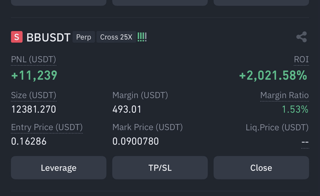Tap the Liq.Price dashes value
The image size is (320, 196).
pos(305,142)
